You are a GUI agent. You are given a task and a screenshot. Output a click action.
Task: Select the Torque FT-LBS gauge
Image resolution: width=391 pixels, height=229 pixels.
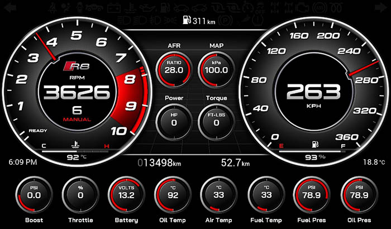(x=217, y=122)
